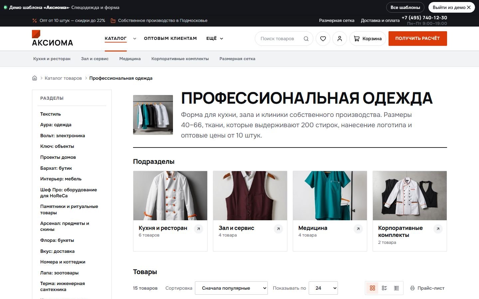The width and height of the screenshot is (479, 299).
Task: Click the search magnifier icon
Action: 306,39
